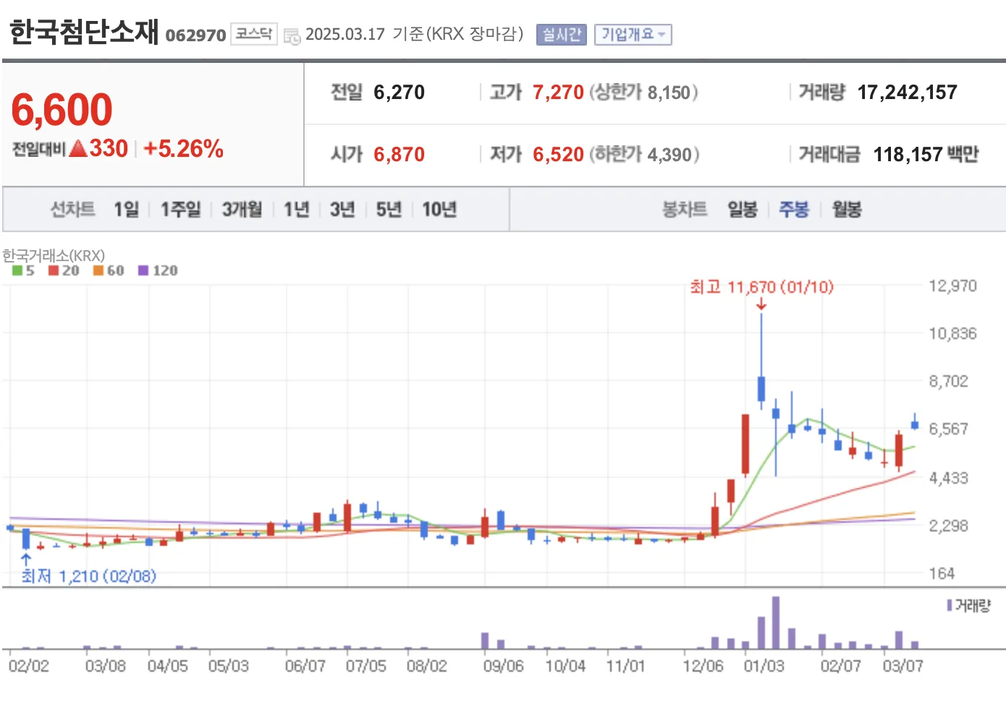
Task: Select the 3년 line chart tab
Action: pos(342,210)
